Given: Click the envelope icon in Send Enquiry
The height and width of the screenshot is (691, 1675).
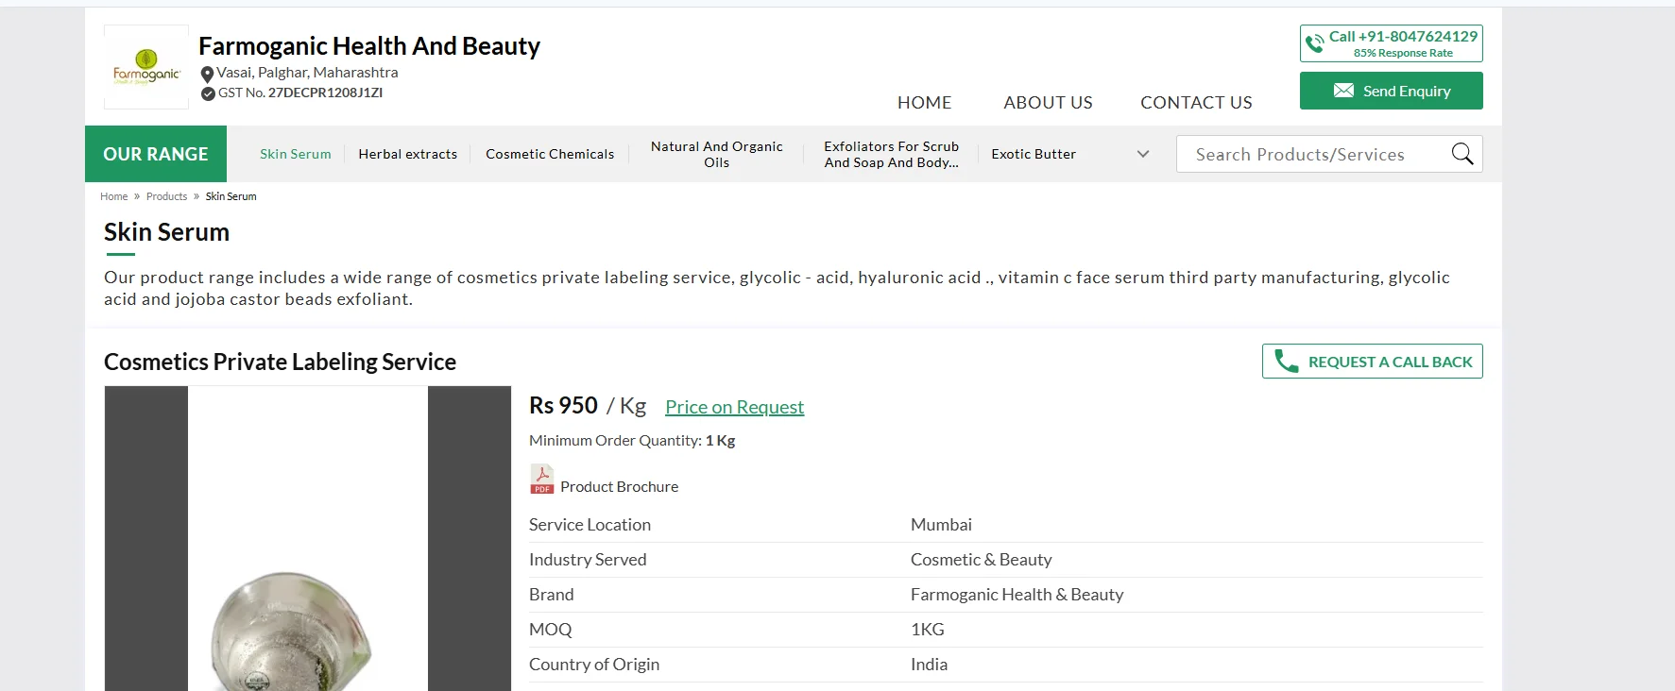Looking at the screenshot, I should [1343, 91].
